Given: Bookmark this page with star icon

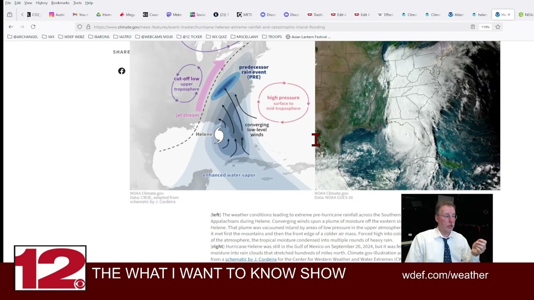Looking at the screenshot, I should 498,27.
